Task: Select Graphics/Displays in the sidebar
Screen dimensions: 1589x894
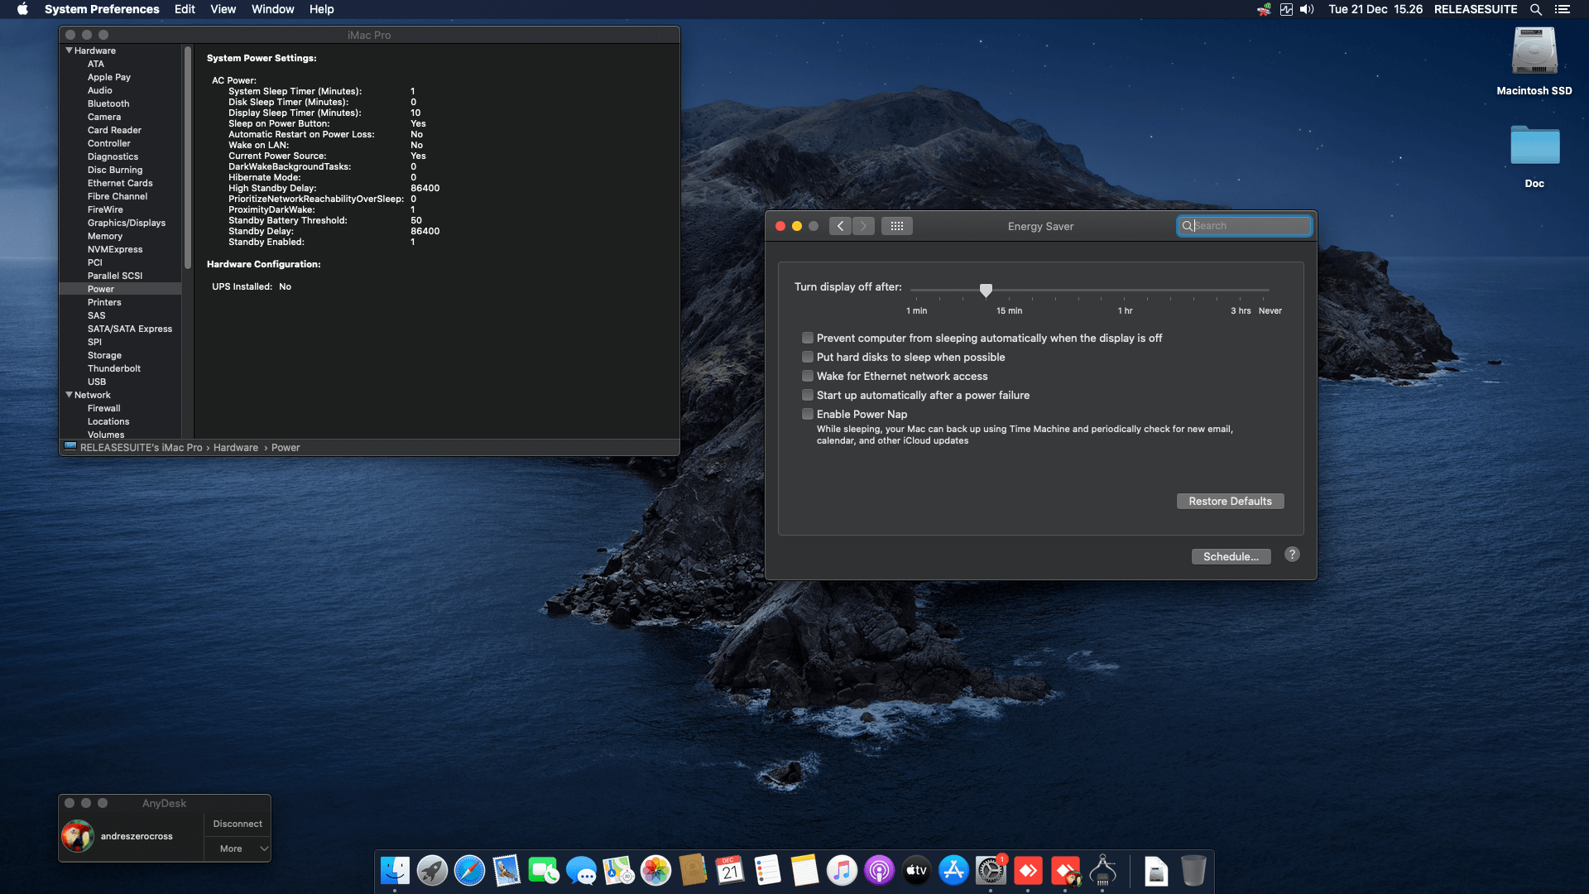Action: 127,223
